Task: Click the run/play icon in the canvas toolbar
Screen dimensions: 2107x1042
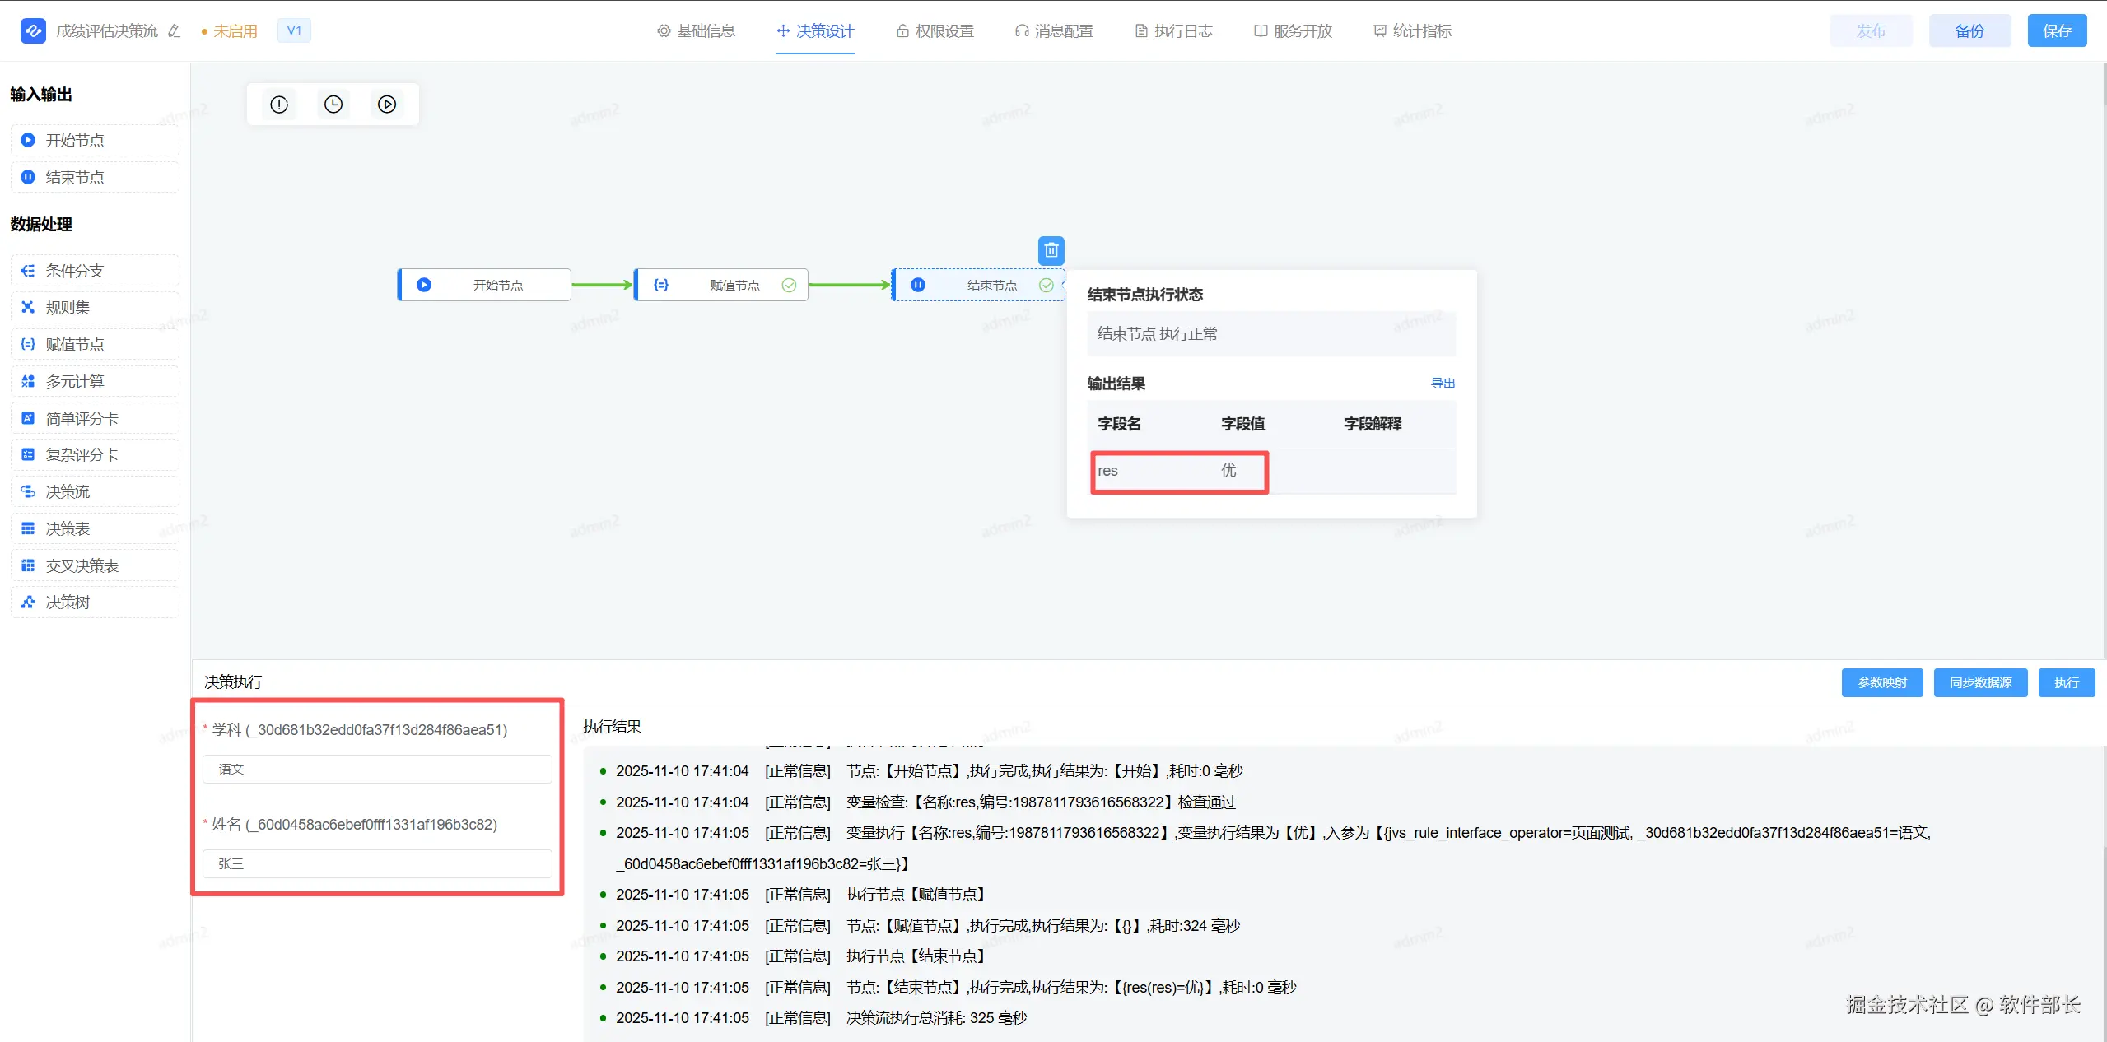Action: [x=387, y=105]
